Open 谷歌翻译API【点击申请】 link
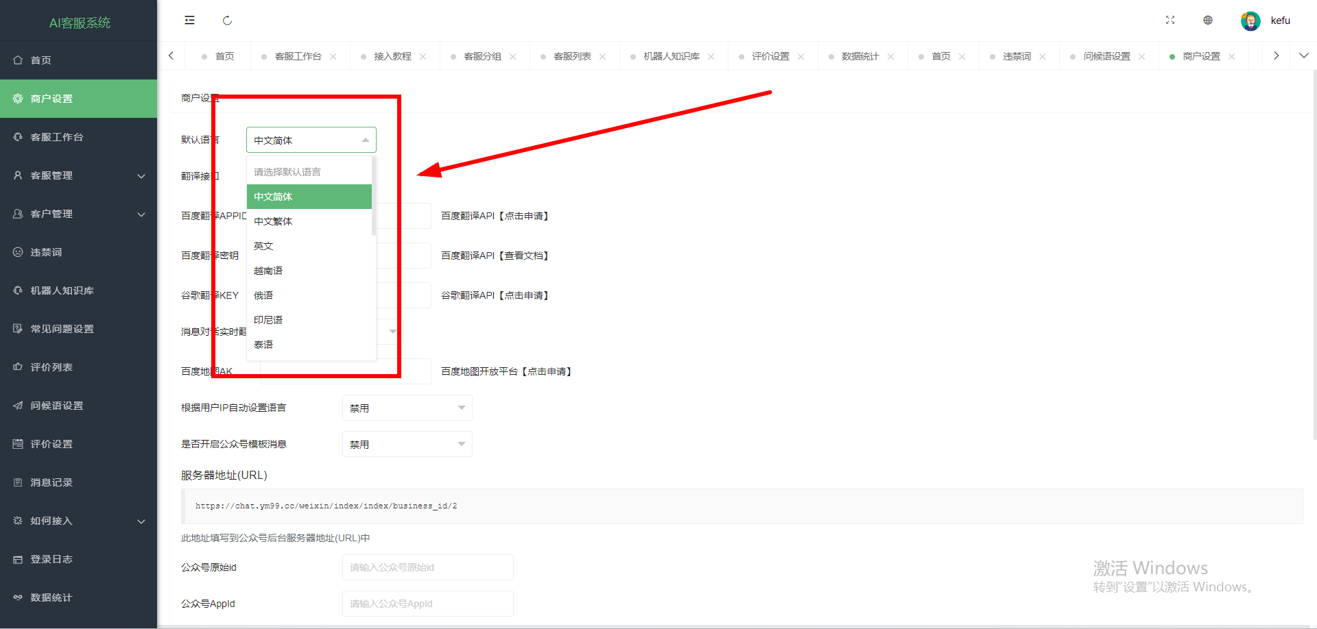 tap(495, 295)
